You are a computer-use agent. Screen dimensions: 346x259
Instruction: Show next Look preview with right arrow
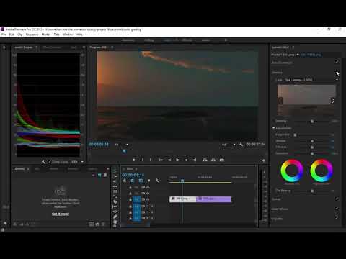[x=333, y=101]
